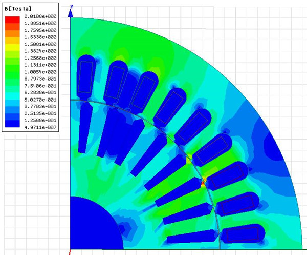This screenshot has width=307, height=255.
Task: Click the legend value 1.2568e-001
Action: [40, 121]
